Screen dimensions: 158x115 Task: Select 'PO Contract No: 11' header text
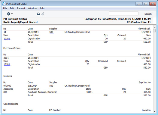[x=139, y=22]
